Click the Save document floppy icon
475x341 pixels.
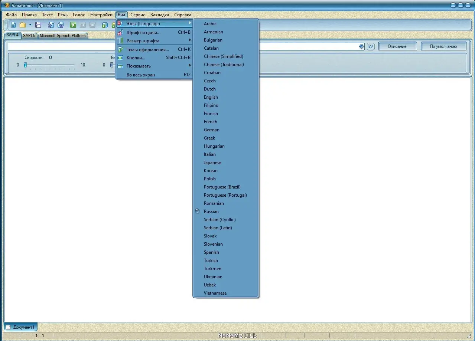click(x=38, y=25)
